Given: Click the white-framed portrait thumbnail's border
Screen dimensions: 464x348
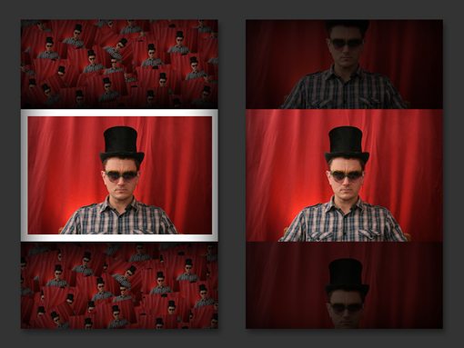Looking at the screenshot, I should pos(119,113).
